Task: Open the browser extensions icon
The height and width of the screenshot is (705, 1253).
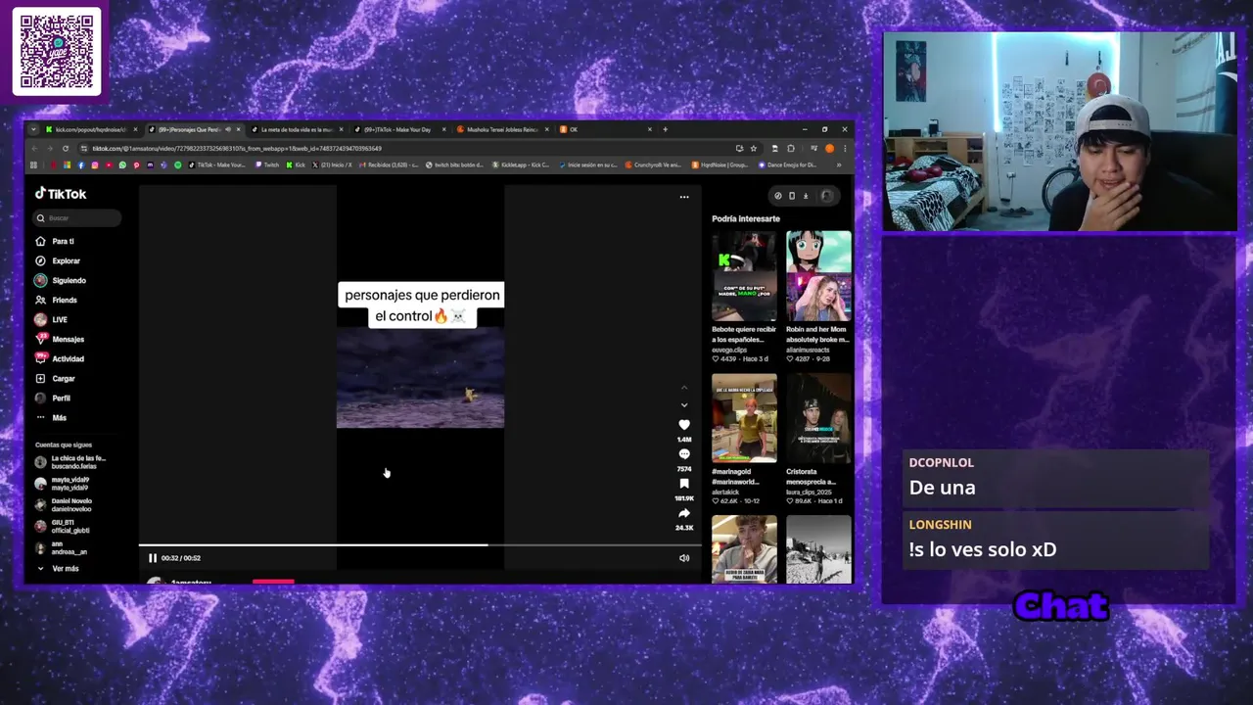Action: pos(791,149)
